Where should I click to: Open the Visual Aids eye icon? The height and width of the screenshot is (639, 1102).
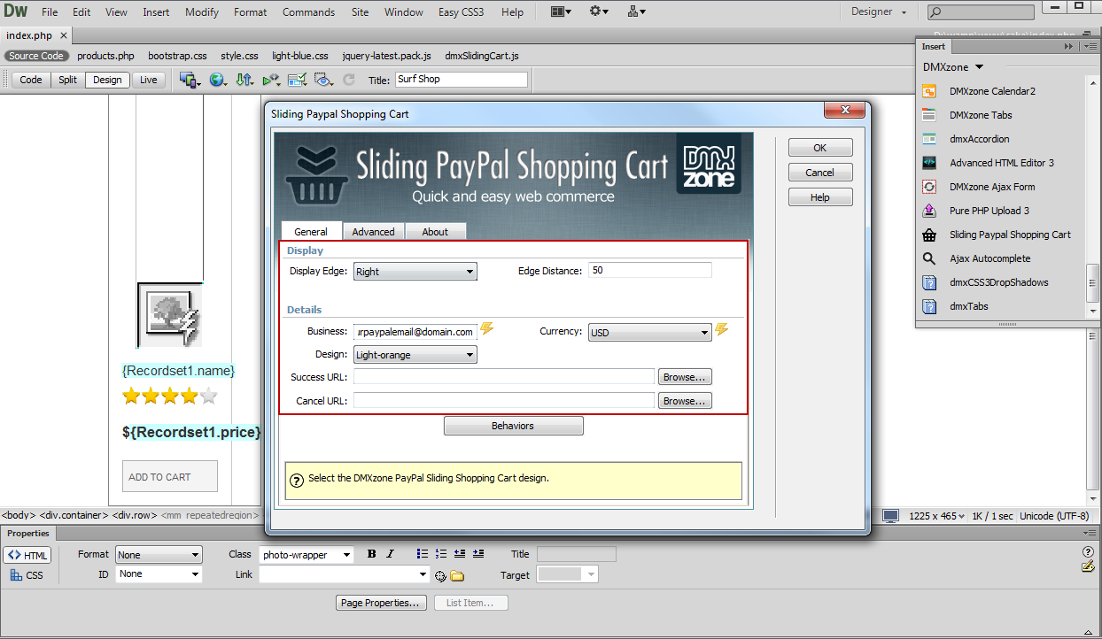tap(323, 80)
